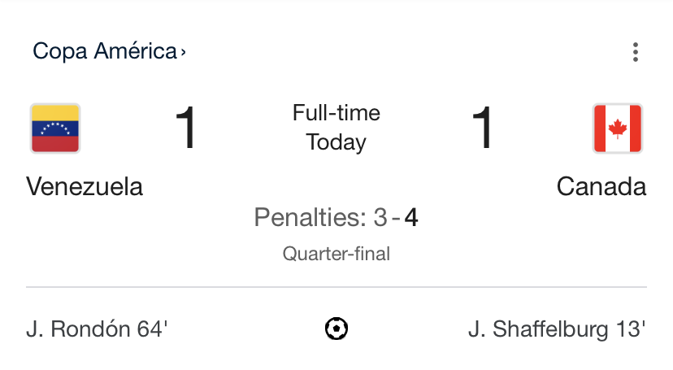Click the Today date label
Screen dimensions: 673x370
click(336, 143)
